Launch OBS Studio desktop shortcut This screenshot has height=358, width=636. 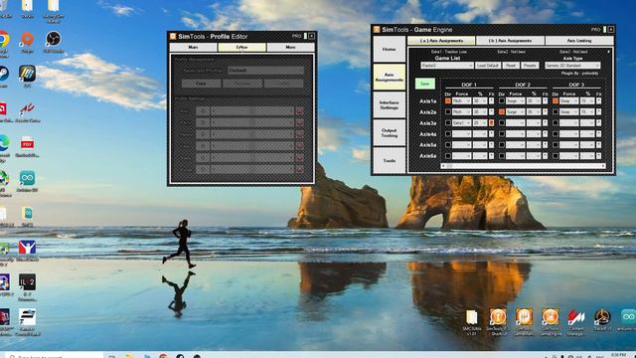(53, 39)
